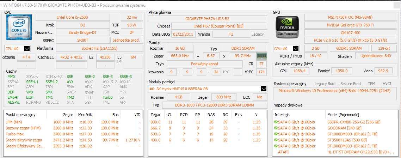Image resolution: width=401 pixels, height=158 pixels.
Task: Click the CR value '2T'
Action: (261, 64)
